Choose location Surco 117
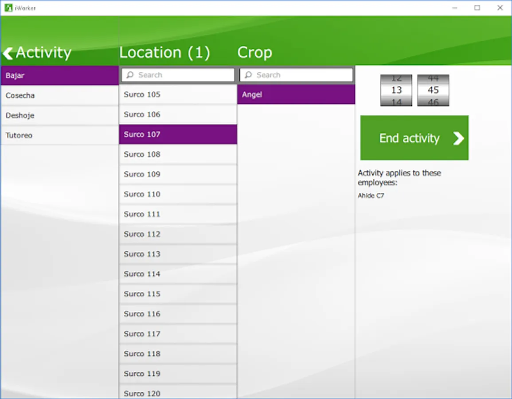512x399 pixels. [x=178, y=334]
